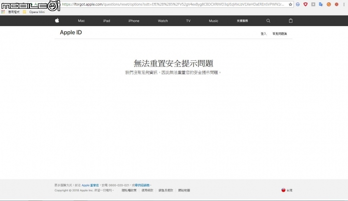Open the 使用條款 footer link
348x201 pixels.
pyautogui.click(x=147, y=190)
